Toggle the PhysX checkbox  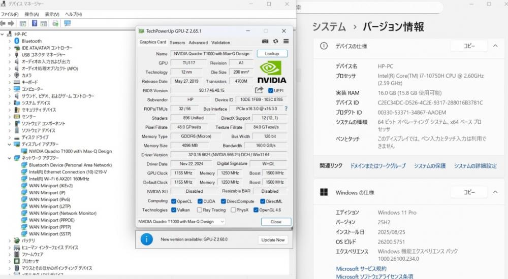(x=233, y=210)
